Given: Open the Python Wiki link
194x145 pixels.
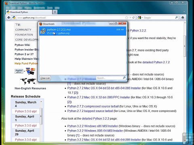Looking at the screenshot, I should click(x=22, y=45).
